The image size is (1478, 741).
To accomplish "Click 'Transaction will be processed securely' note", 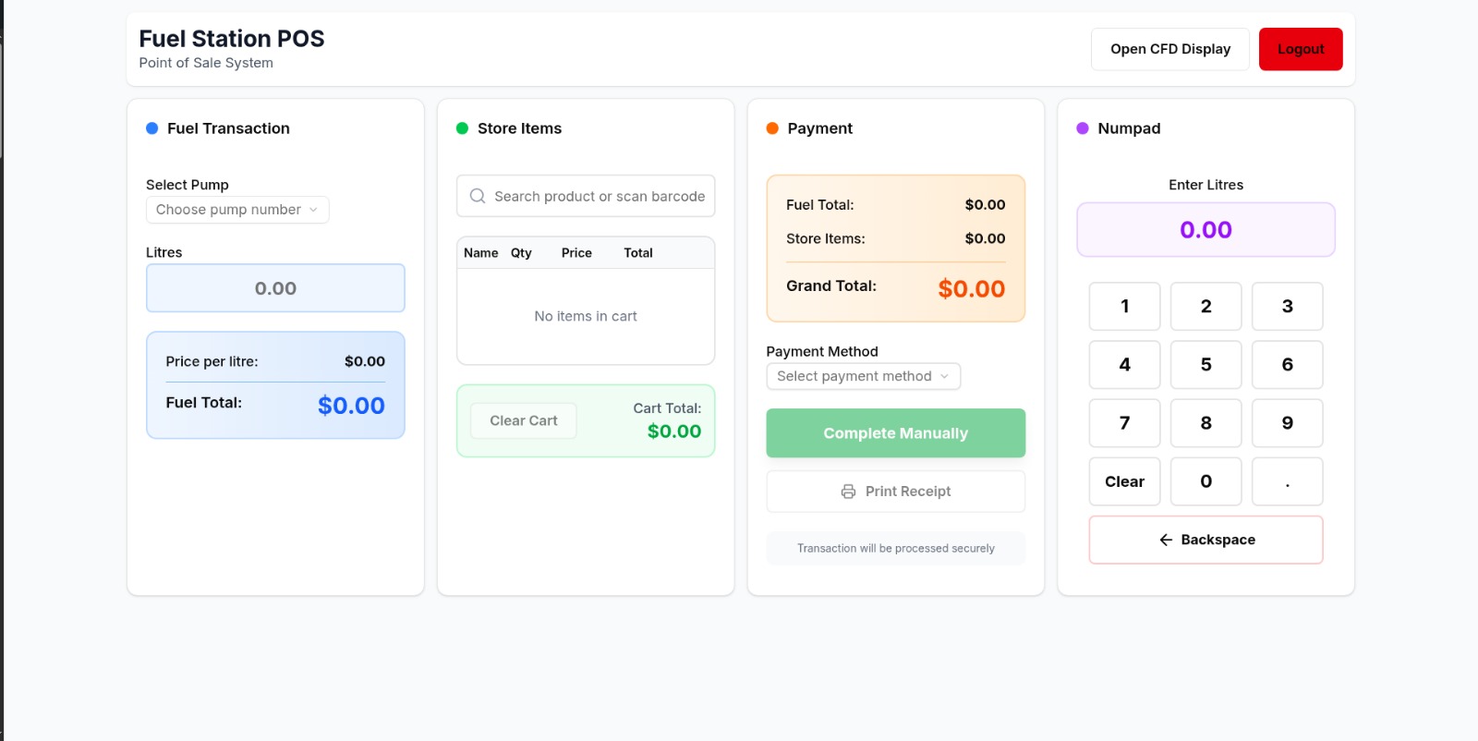I will pyautogui.click(x=896, y=548).
